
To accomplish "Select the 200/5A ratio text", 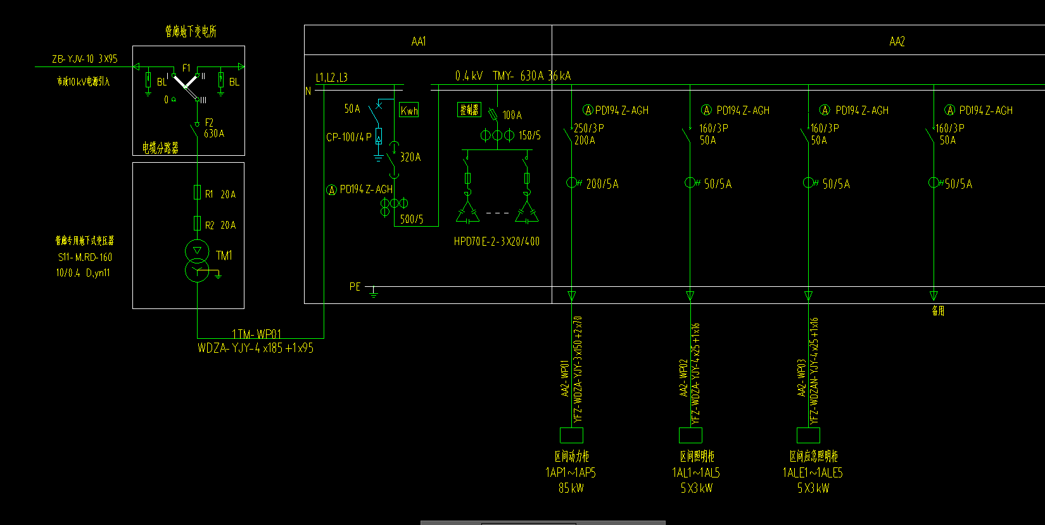I will pyautogui.click(x=602, y=184).
